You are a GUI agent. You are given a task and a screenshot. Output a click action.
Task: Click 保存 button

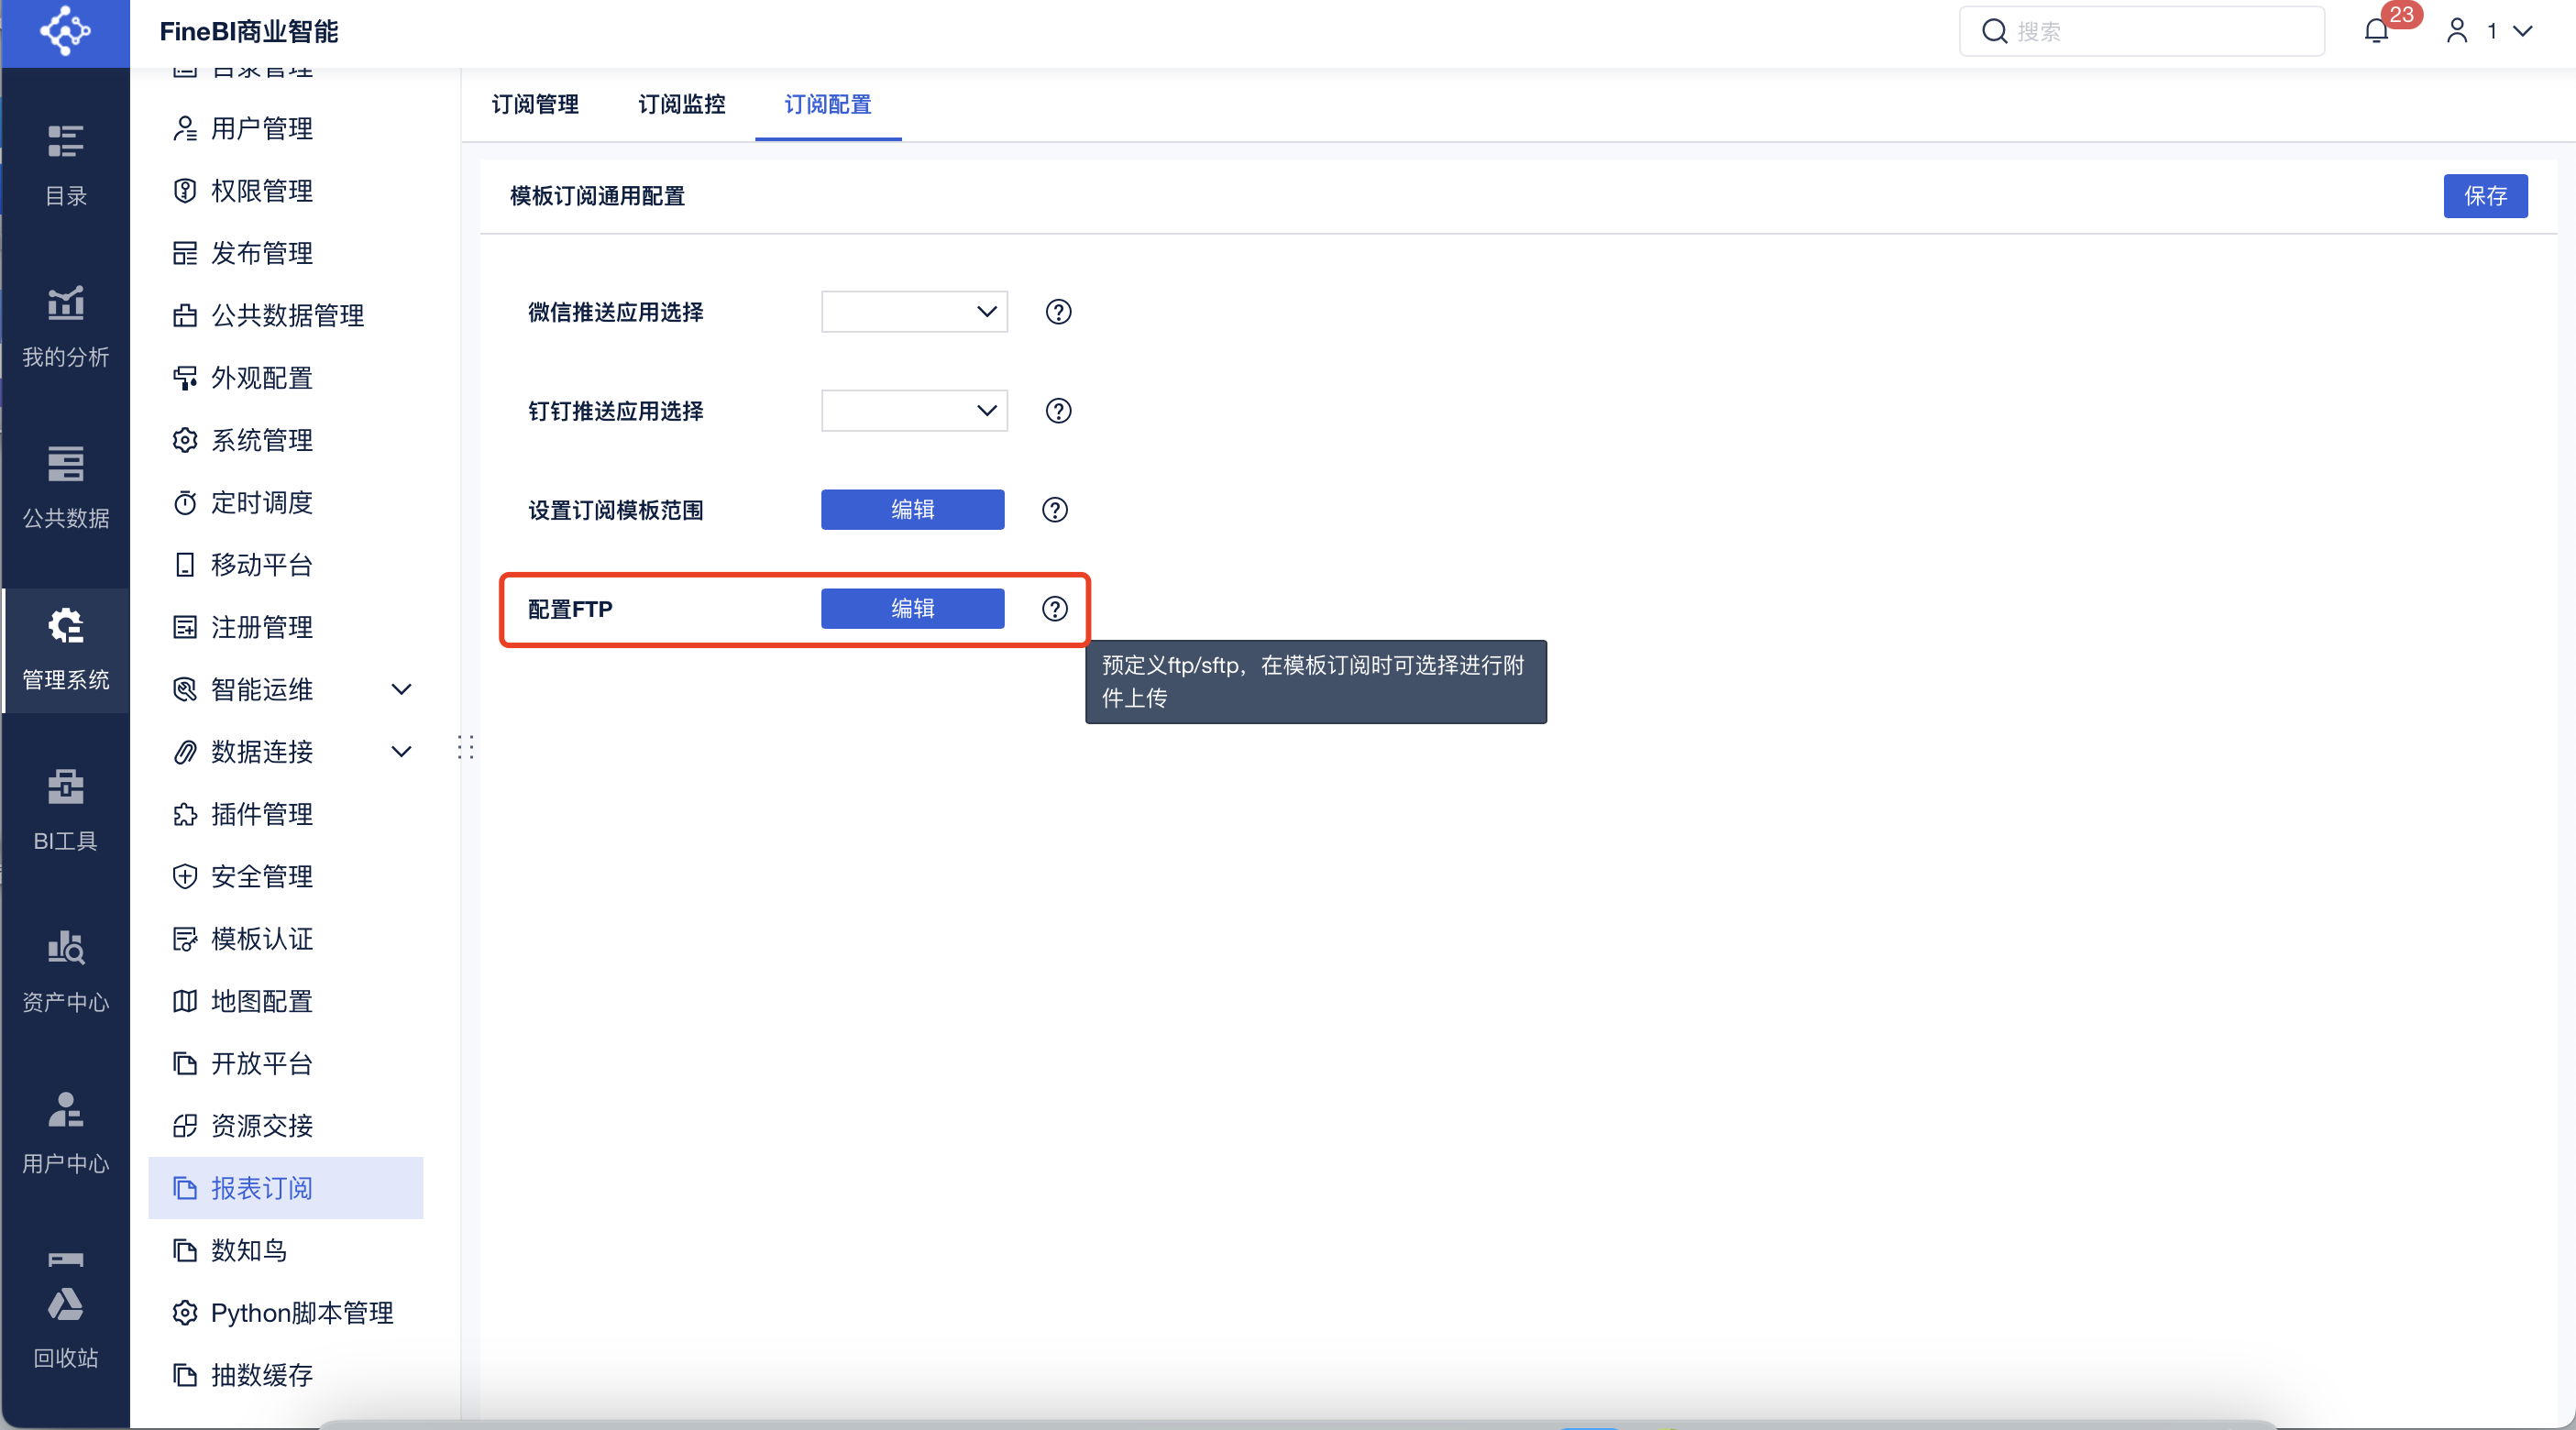[x=2484, y=196]
